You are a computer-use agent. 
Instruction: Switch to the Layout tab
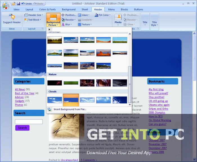click(x=29, y=10)
